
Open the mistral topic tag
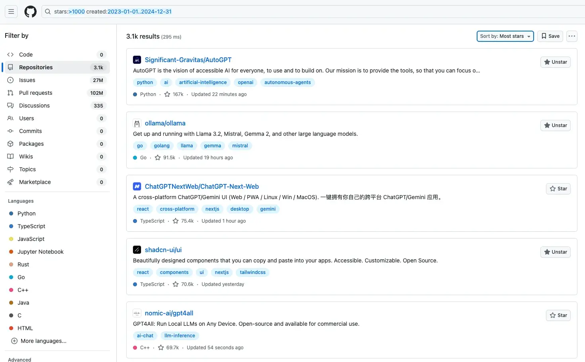240,146
